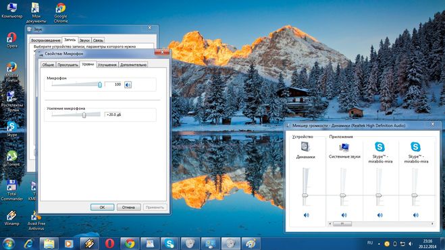Select the Winamp desktop shortcut

pos(11,218)
